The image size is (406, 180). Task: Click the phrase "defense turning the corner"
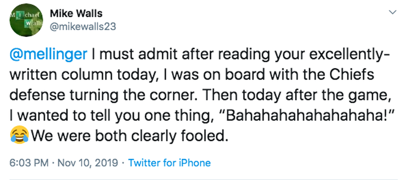point(97,95)
